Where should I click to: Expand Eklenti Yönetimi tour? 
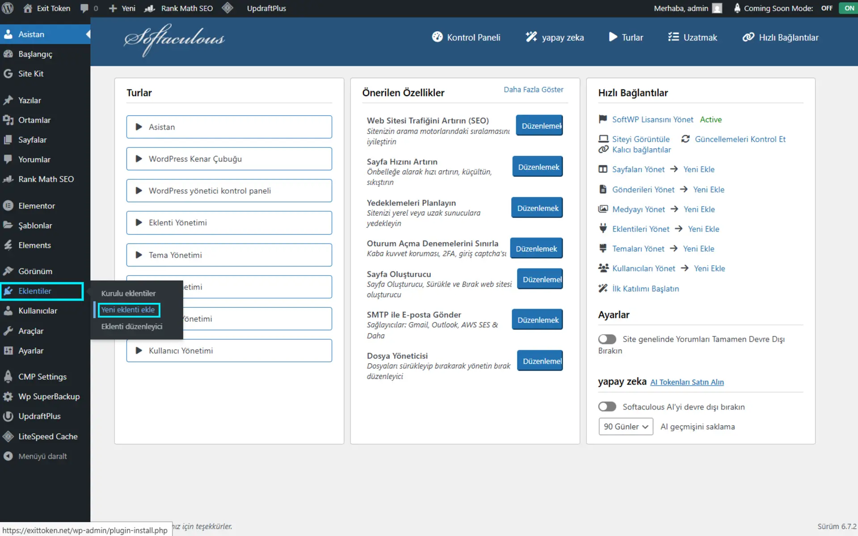pyautogui.click(x=229, y=223)
